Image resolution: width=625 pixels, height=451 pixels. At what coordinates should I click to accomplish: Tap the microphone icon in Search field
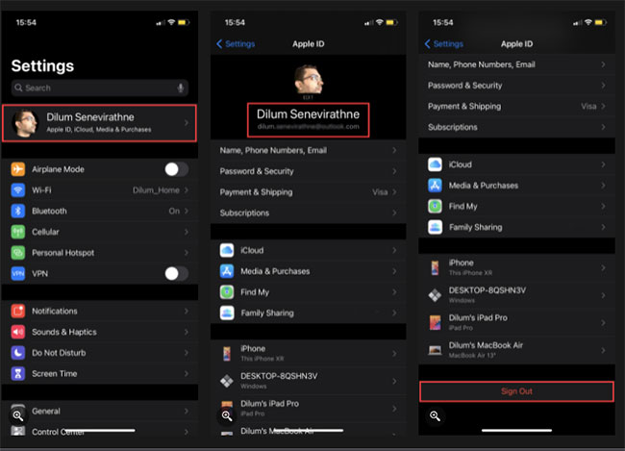click(x=181, y=88)
